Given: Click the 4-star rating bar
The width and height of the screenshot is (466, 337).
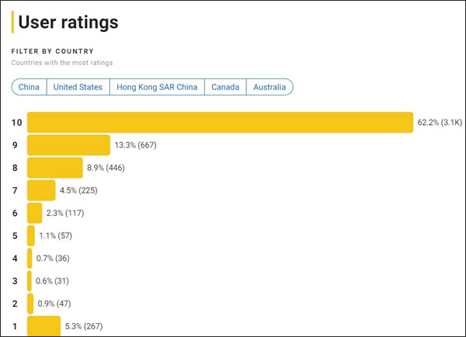Looking at the screenshot, I should tap(30, 258).
